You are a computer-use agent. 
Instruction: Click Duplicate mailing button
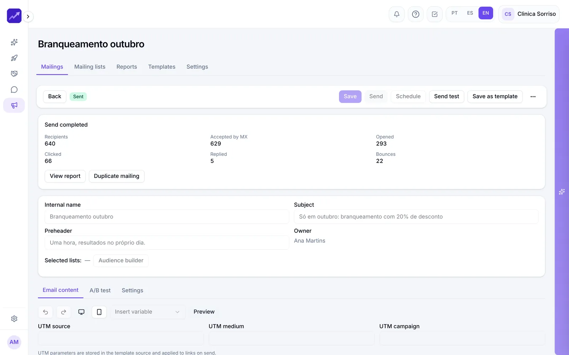point(117,176)
